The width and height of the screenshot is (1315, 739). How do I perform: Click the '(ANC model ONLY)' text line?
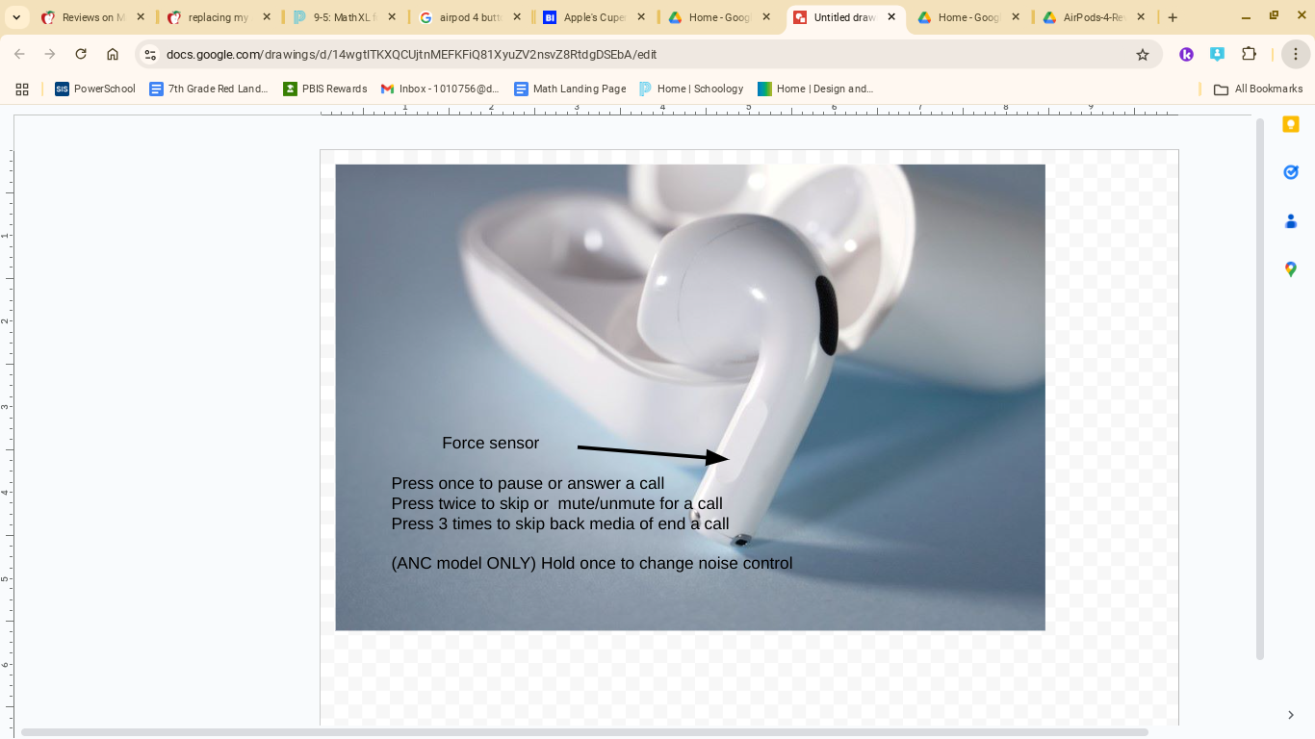click(x=592, y=563)
